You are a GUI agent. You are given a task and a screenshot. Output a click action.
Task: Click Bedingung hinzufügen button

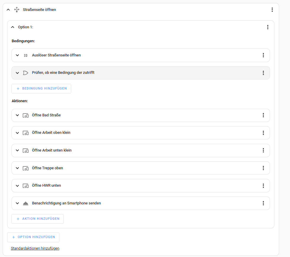[x=41, y=89]
